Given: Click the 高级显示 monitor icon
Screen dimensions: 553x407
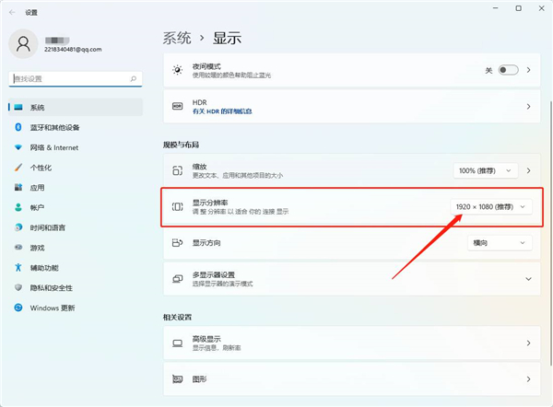Looking at the screenshot, I should pyautogui.click(x=178, y=343).
